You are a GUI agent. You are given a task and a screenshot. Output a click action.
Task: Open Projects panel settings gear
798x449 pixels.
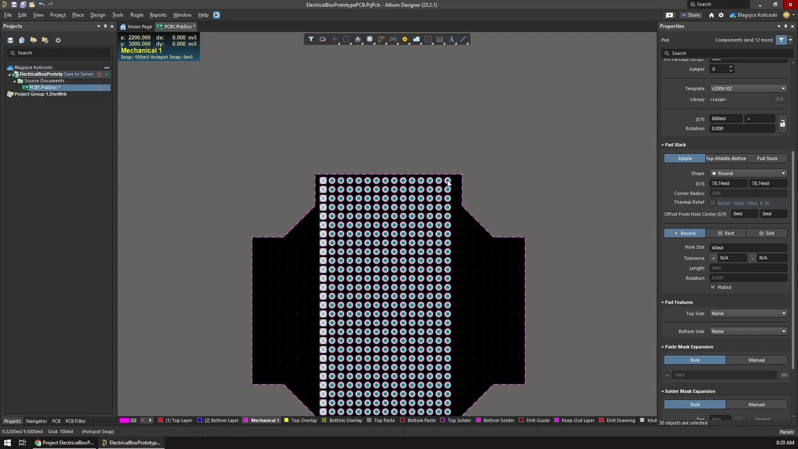pyautogui.click(x=58, y=40)
